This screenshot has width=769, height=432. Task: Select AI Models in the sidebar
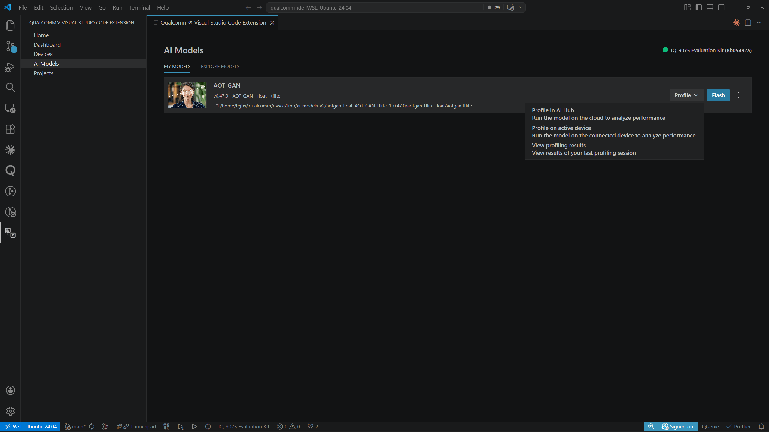[84, 64]
